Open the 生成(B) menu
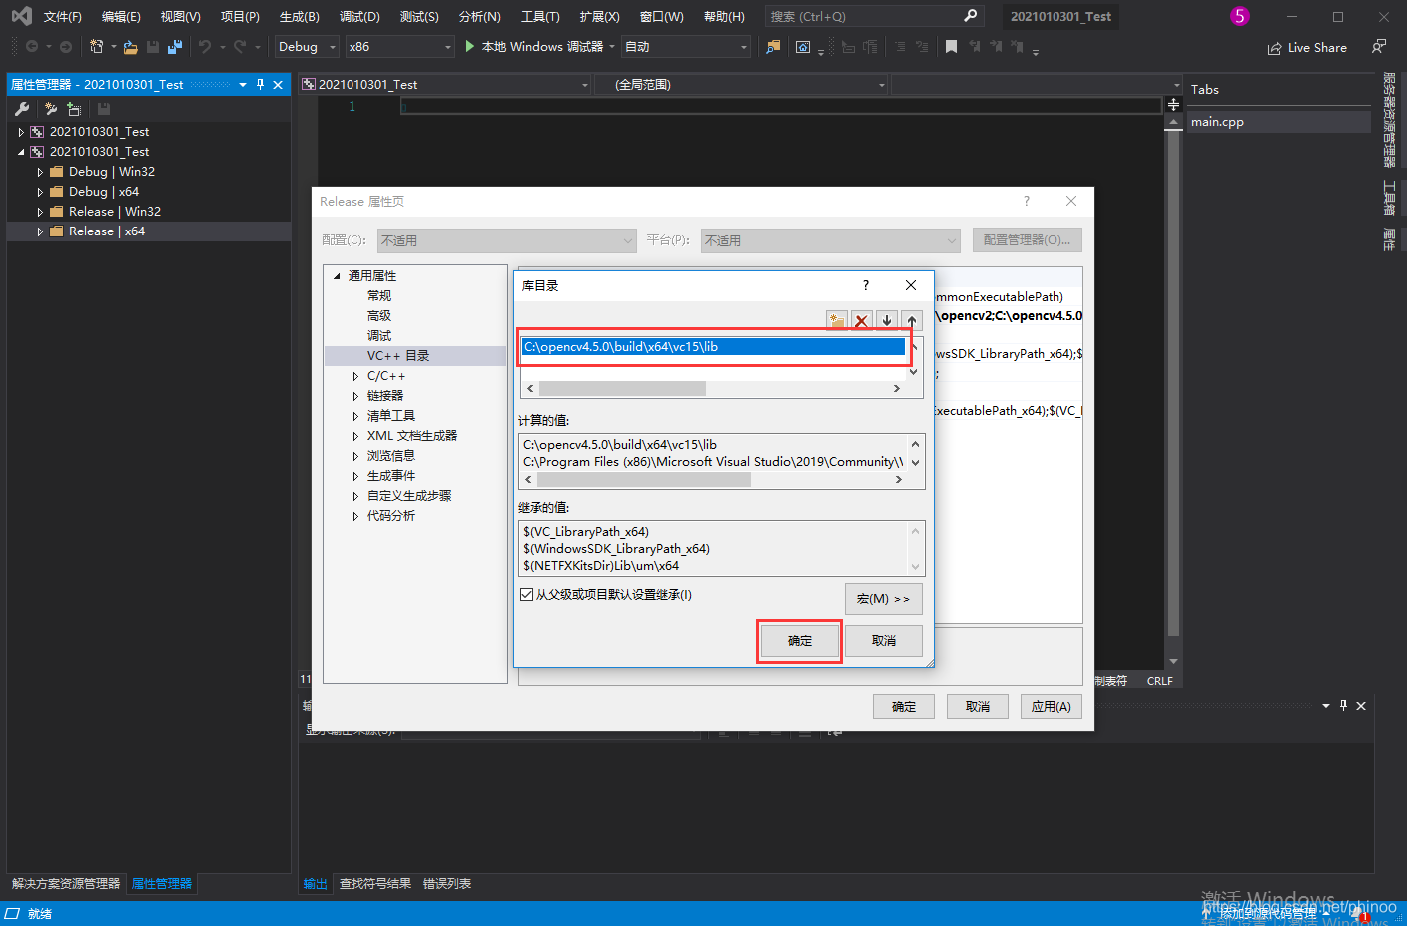This screenshot has height=926, width=1407. click(x=299, y=16)
